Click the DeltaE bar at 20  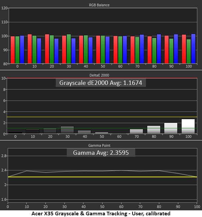tap(50, 131)
